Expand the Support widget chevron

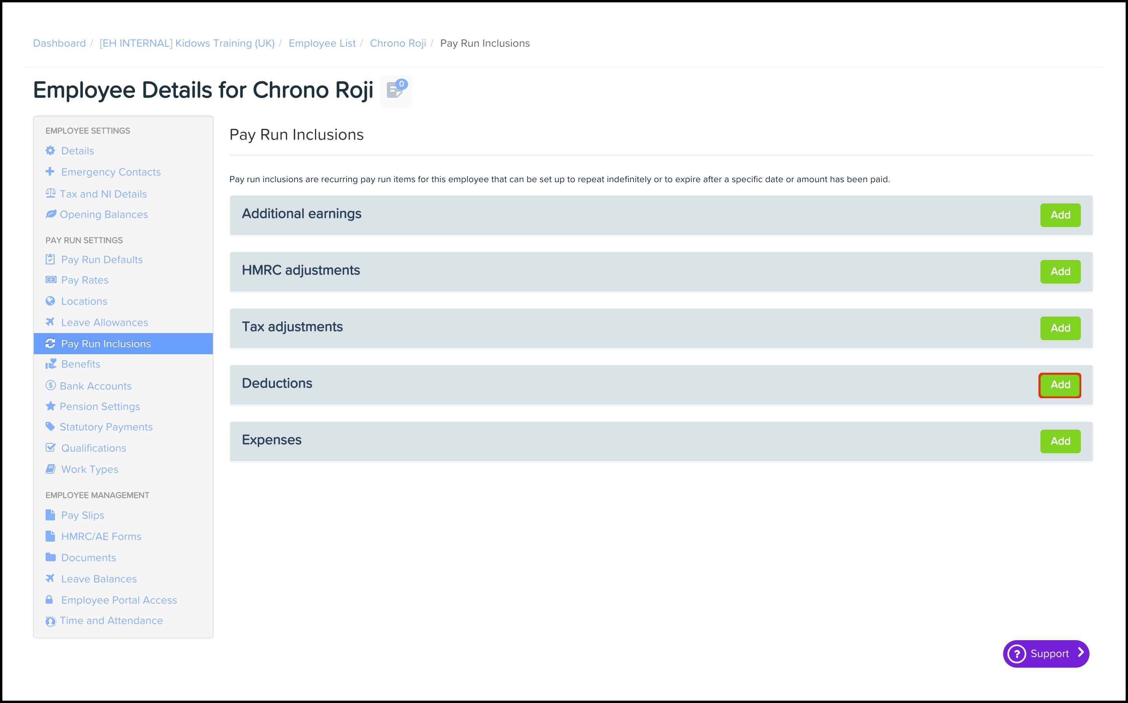pyautogui.click(x=1081, y=653)
